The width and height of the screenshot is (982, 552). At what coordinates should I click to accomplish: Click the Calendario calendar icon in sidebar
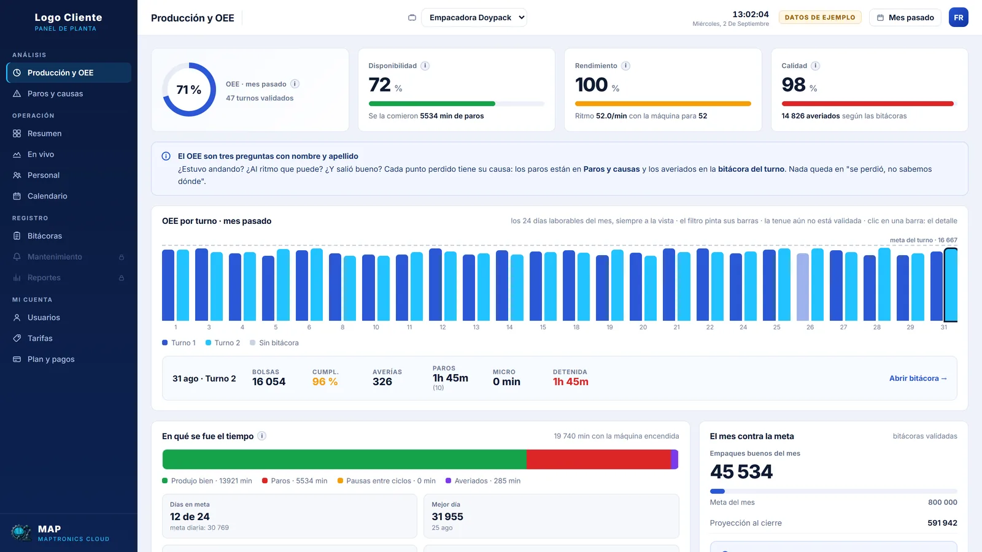17,196
